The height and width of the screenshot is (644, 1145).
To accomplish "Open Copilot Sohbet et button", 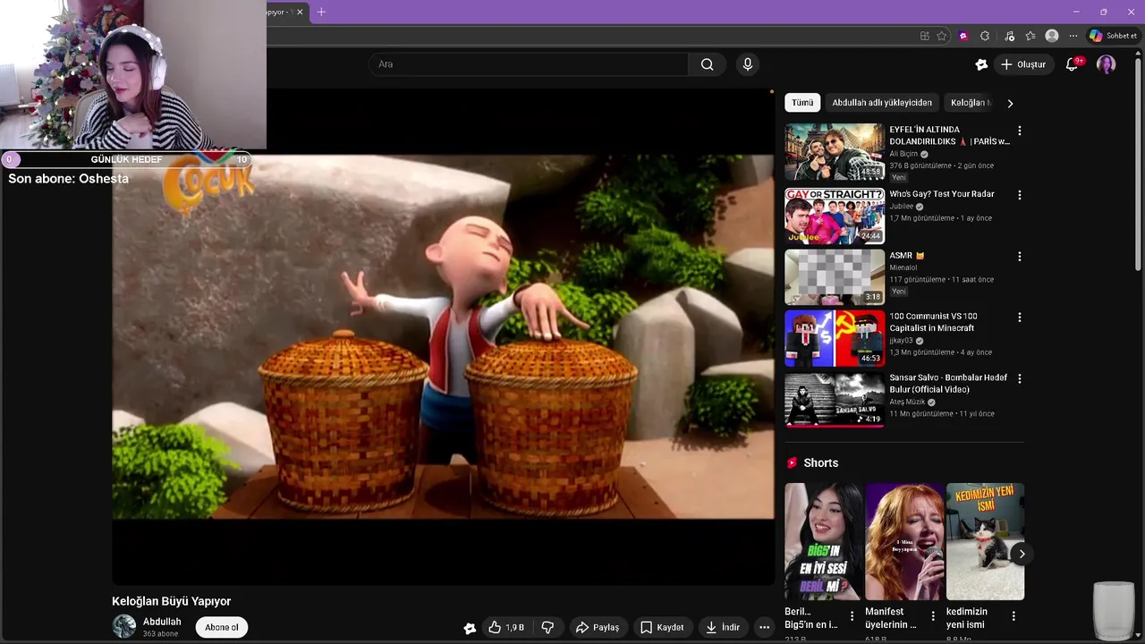I will [1113, 36].
